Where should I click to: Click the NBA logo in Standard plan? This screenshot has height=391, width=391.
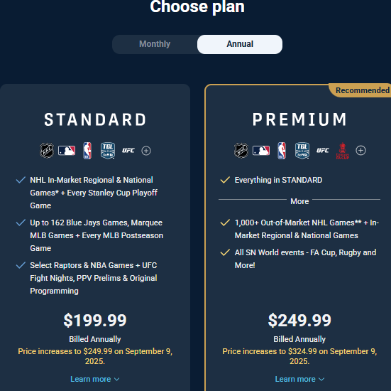click(x=87, y=151)
